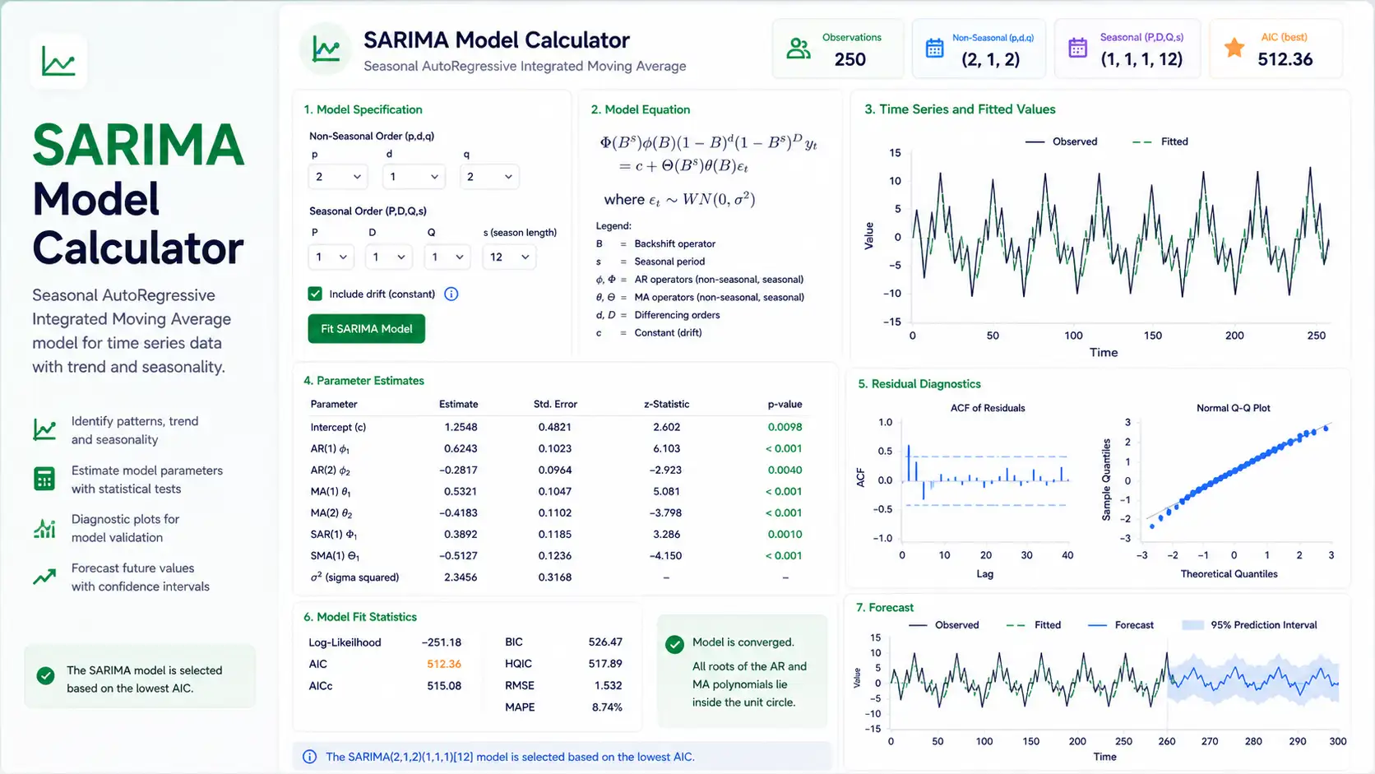Click 95% Prediction Interval legend swatch

(x=1192, y=625)
